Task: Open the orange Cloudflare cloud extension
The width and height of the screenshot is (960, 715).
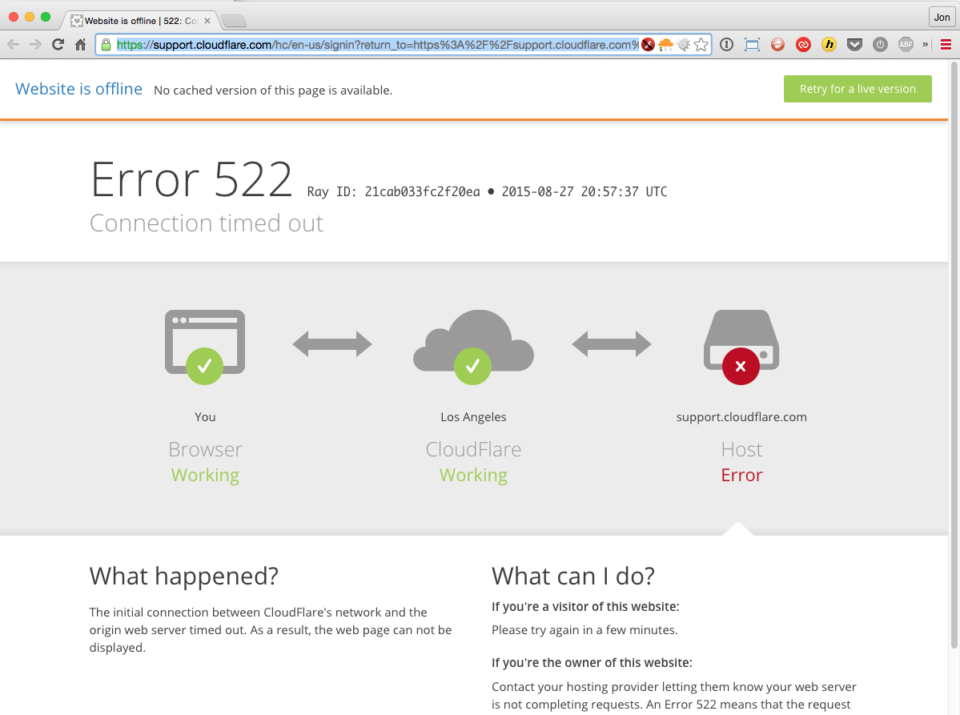Action: tap(665, 45)
